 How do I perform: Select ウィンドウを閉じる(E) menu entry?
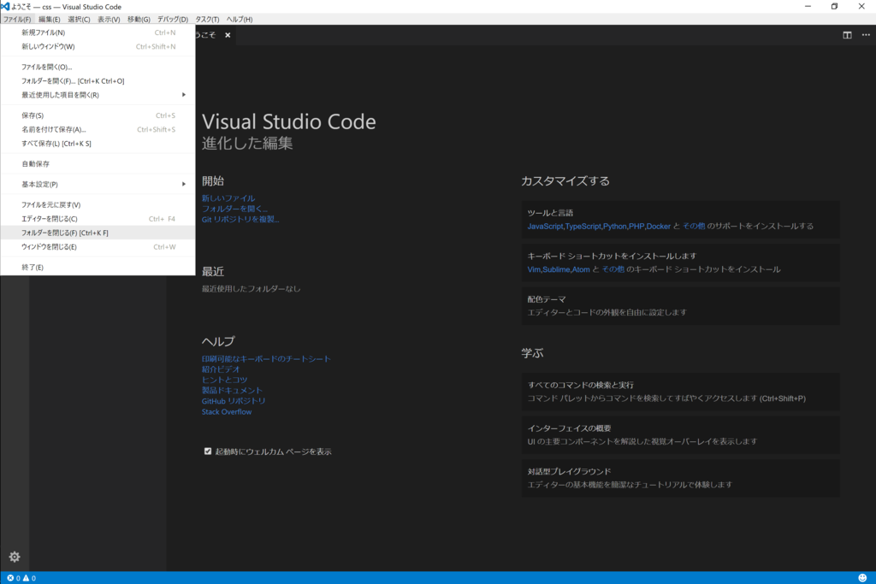pyautogui.click(x=98, y=247)
